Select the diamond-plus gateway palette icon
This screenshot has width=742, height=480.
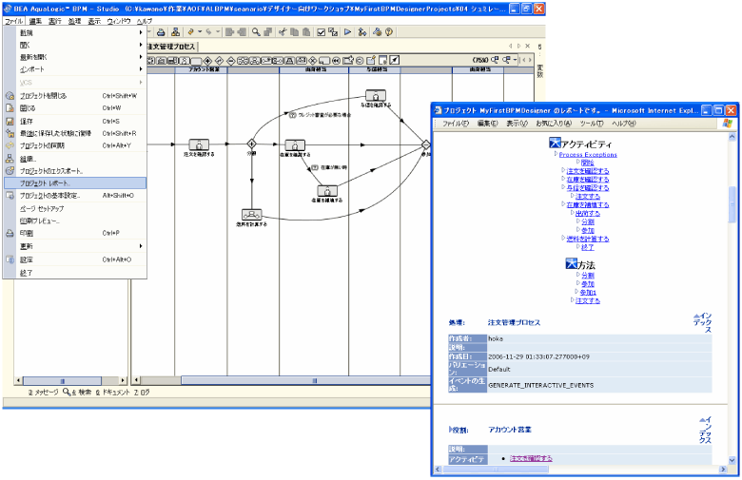[207, 61]
